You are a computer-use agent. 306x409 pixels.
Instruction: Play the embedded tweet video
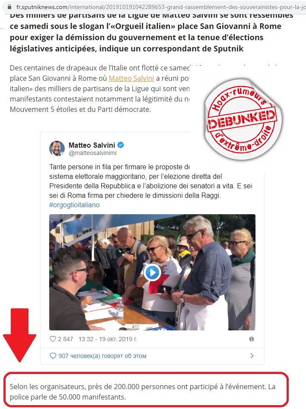pyautogui.click(x=152, y=273)
